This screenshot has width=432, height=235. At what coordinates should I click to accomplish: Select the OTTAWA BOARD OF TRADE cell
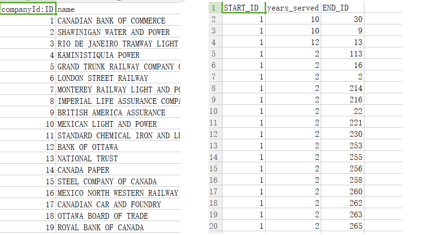pos(118,216)
